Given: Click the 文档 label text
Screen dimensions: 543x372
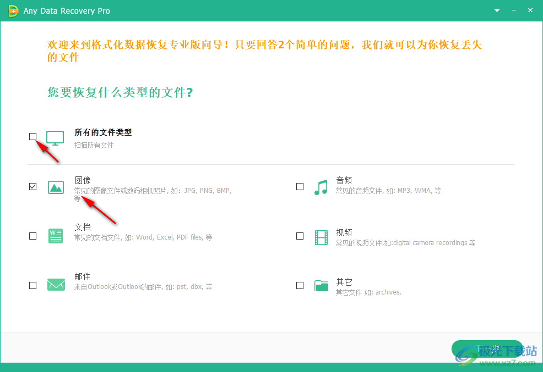Looking at the screenshot, I should pyautogui.click(x=83, y=227).
